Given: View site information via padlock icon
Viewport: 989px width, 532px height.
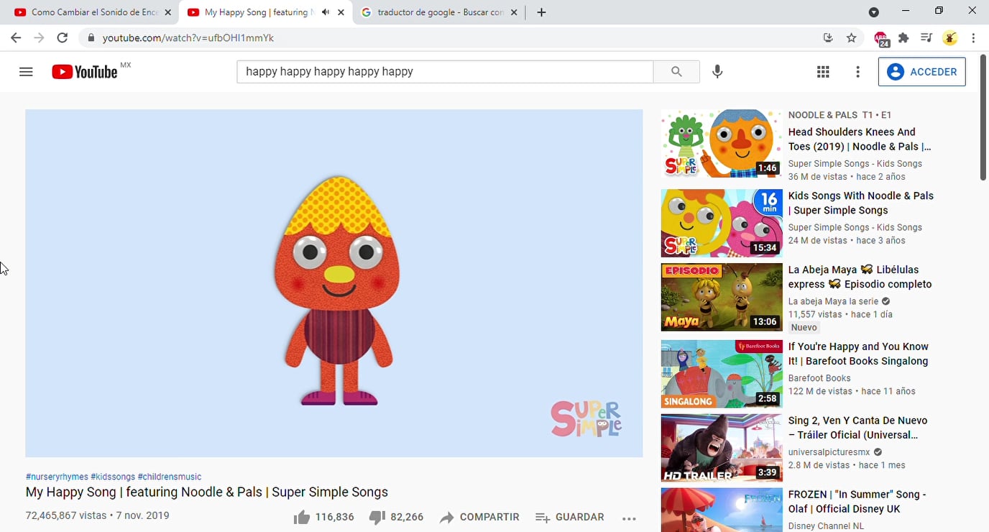Looking at the screenshot, I should [x=91, y=38].
